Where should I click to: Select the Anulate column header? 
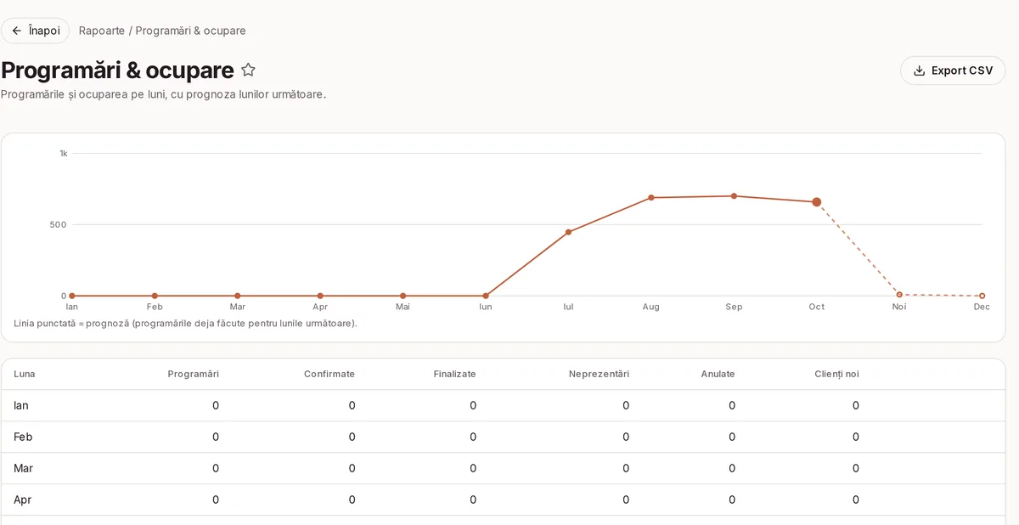pos(718,374)
